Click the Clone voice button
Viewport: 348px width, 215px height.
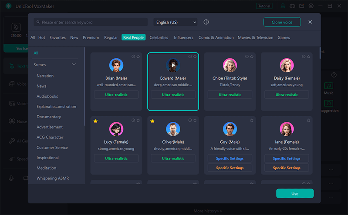tap(282, 22)
